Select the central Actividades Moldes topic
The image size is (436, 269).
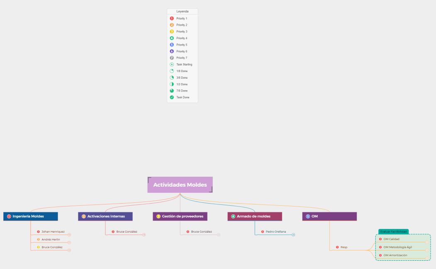click(x=180, y=185)
